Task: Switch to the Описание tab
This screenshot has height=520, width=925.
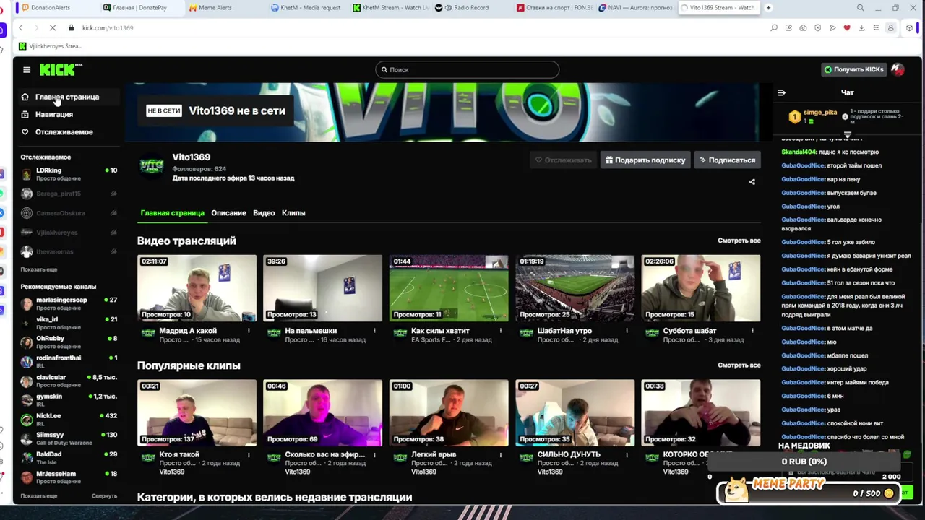Action: coord(228,213)
